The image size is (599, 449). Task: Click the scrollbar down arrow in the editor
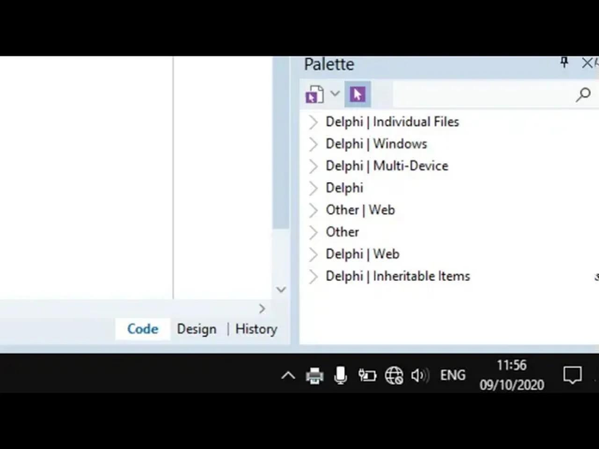[x=281, y=290]
